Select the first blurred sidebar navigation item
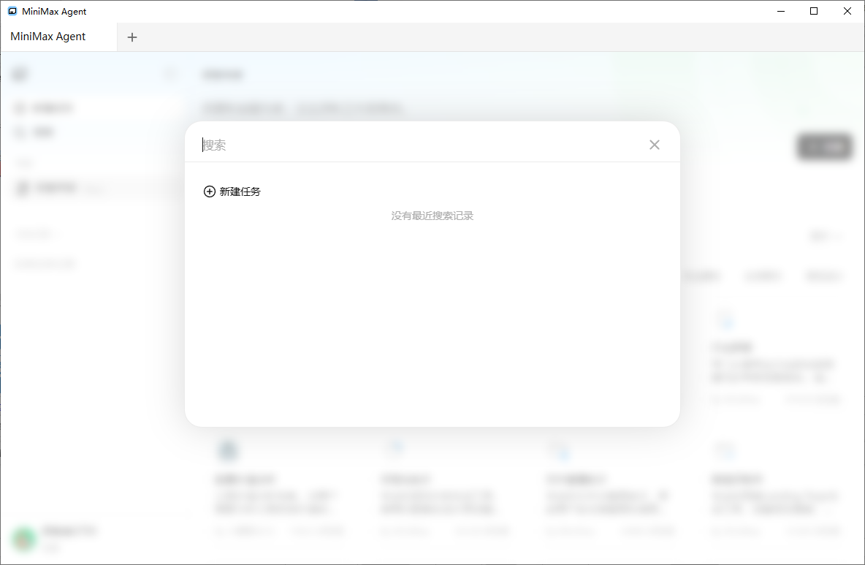This screenshot has width=865, height=565. click(45, 108)
